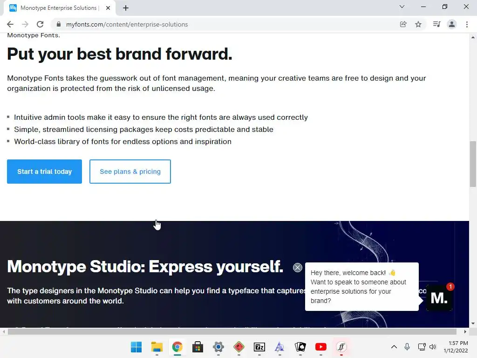Open network status tray icon
This screenshot has height=358, width=477.
coord(422,347)
